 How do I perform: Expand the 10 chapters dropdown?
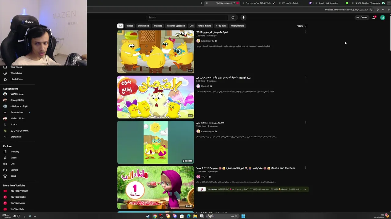point(305,189)
